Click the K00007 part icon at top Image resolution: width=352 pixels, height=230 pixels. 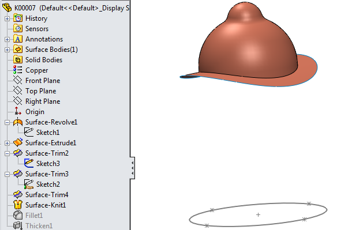[7, 7]
